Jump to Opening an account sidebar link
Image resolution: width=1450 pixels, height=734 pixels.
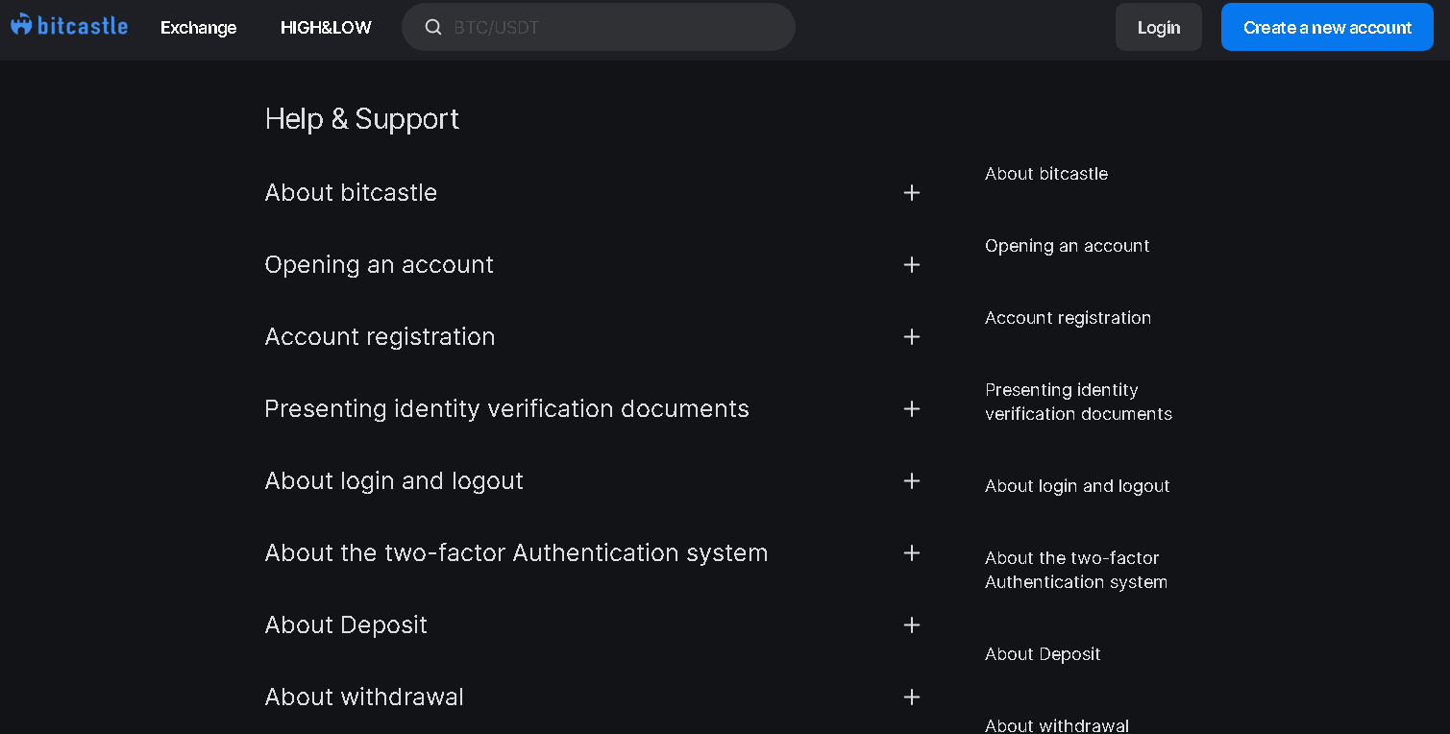(x=1067, y=246)
